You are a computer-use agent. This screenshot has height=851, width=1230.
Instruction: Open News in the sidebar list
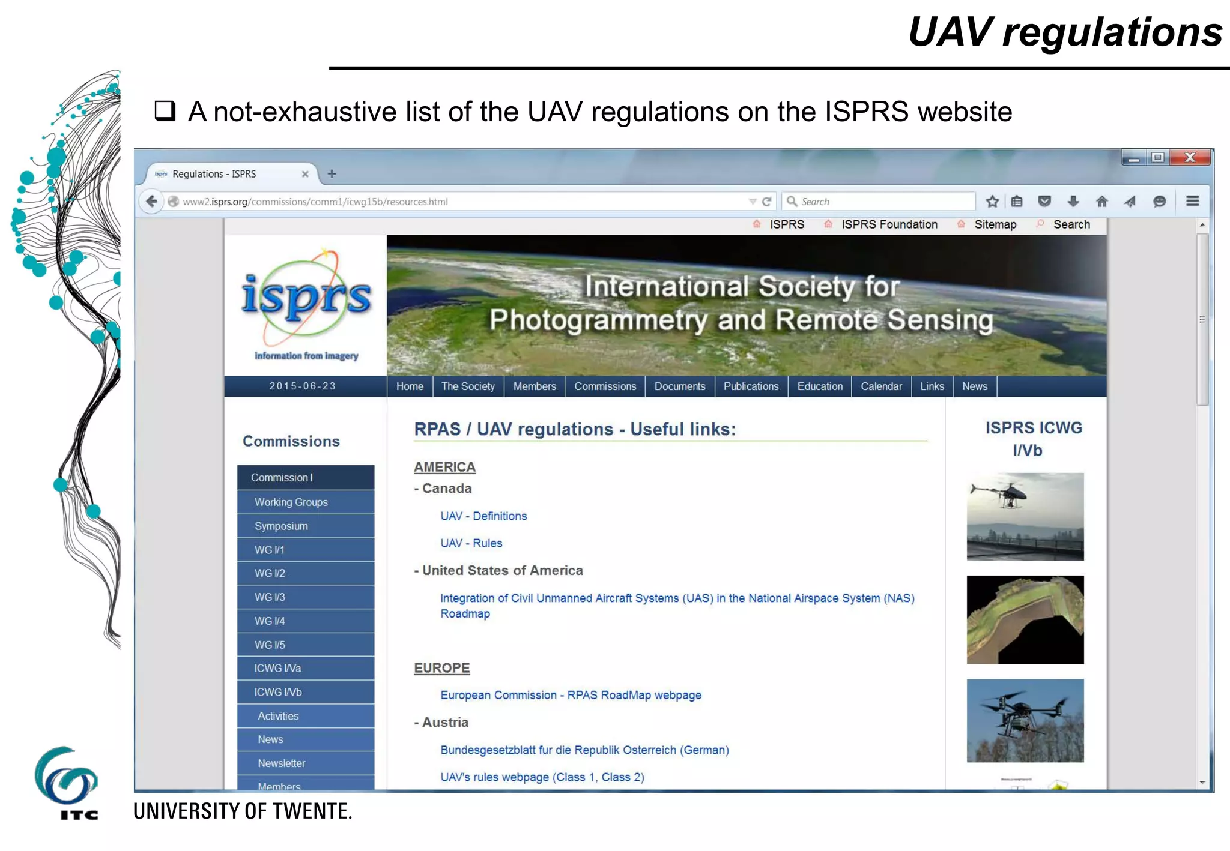point(306,740)
